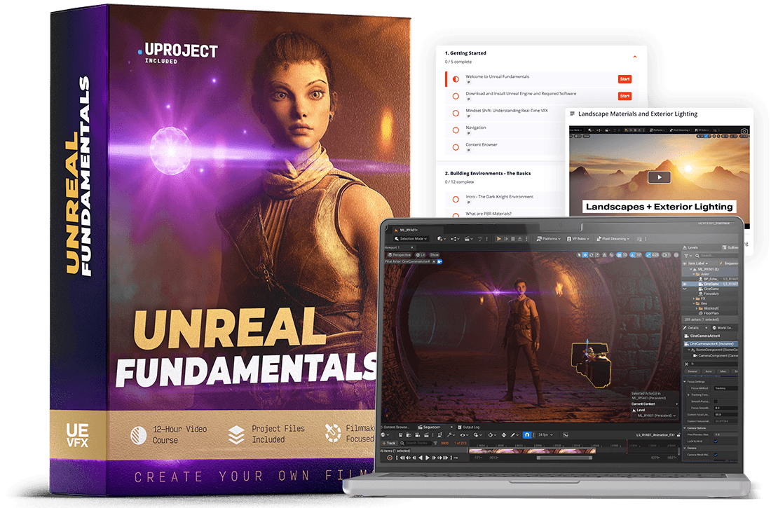Click the select-mode arrow icon in viewport
The width and height of the screenshot is (771, 508).
(x=579, y=255)
